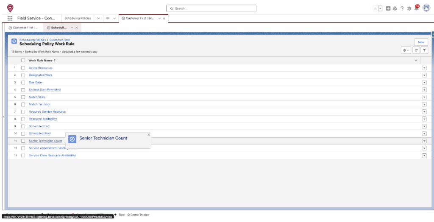Open the Required Service Resource link
The width and height of the screenshot is (434, 222).
[47, 111]
